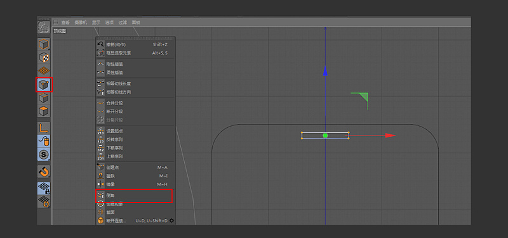The height and width of the screenshot is (238, 508).
Task: Select 设置起点 menu entry
Action: coord(136,131)
